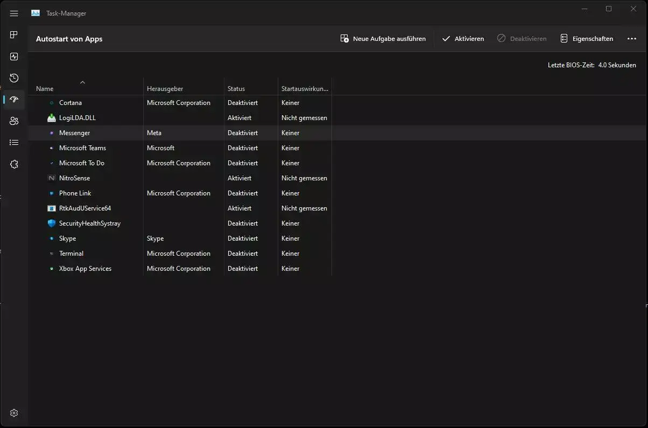Click the Keiner impact value for Terminal
Viewport: 648px width, 428px height.
[x=291, y=254]
